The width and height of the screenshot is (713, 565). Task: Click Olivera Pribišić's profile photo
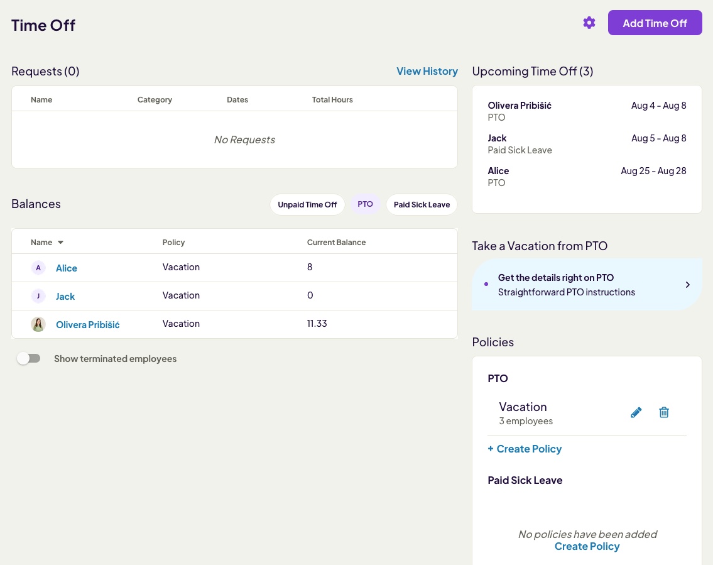click(38, 324)
